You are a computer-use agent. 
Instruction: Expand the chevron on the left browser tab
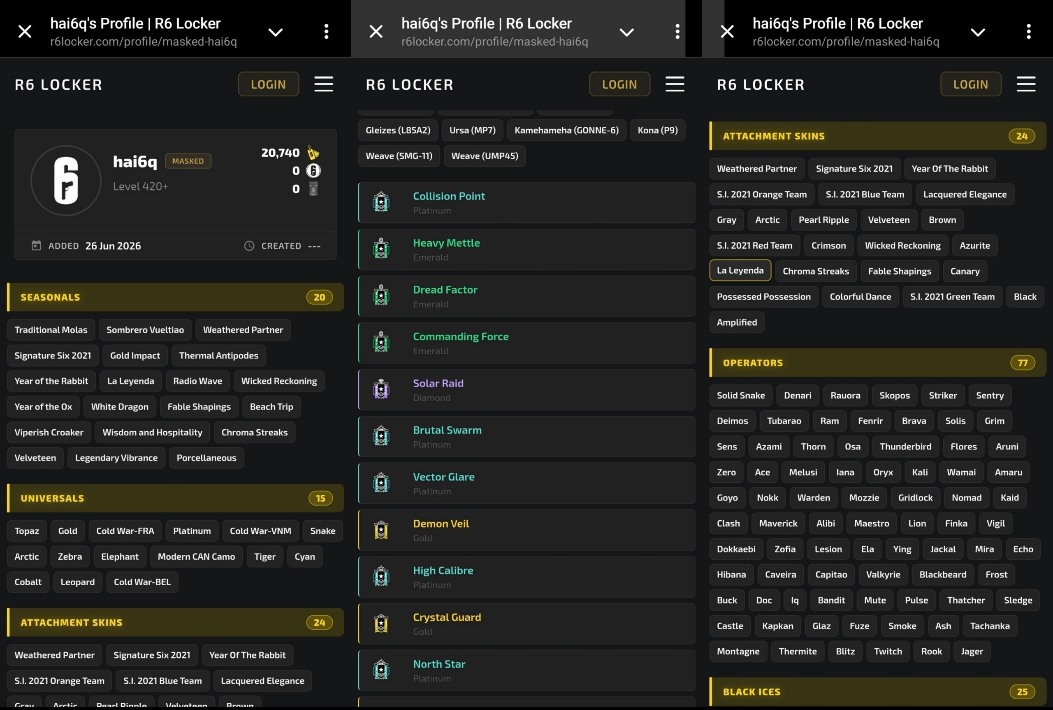275,32
